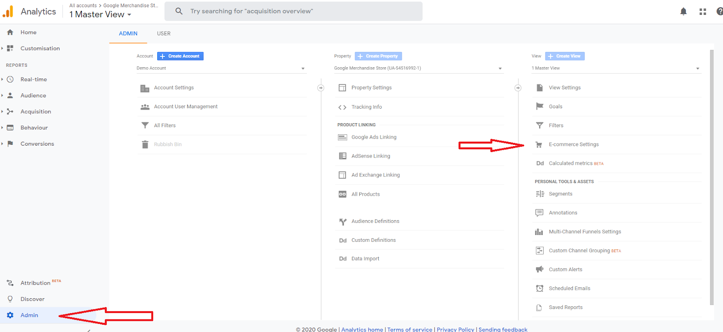Click the All Filters funnel icon

pos(145,125)
